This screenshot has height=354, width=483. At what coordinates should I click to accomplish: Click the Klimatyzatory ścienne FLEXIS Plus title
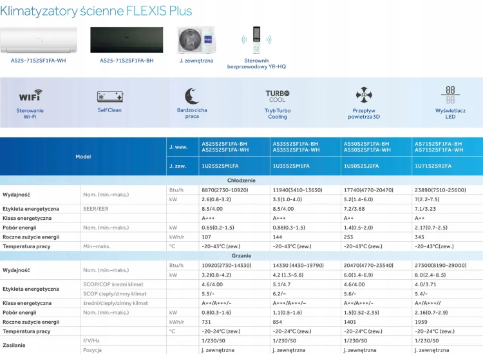pyautogui.click(x=96, y=11)
